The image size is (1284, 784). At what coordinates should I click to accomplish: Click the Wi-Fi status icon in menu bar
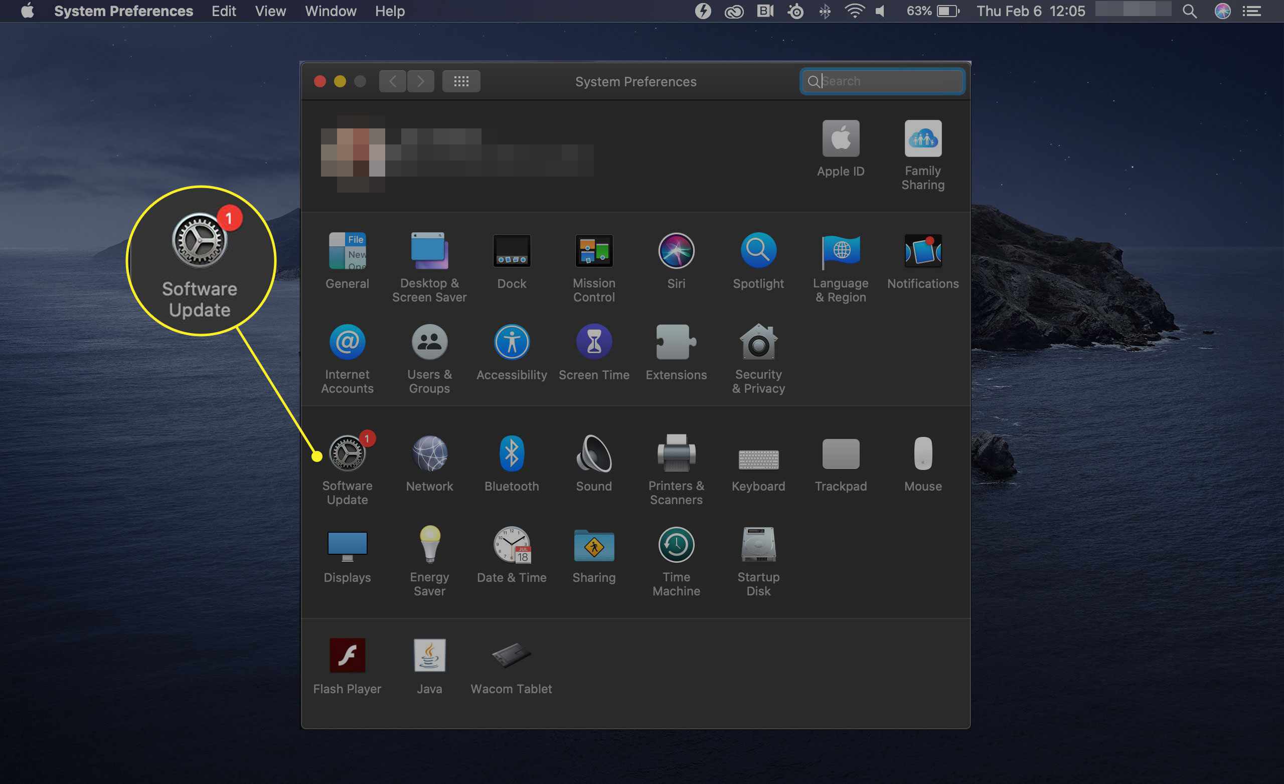(x=855, y=11)
